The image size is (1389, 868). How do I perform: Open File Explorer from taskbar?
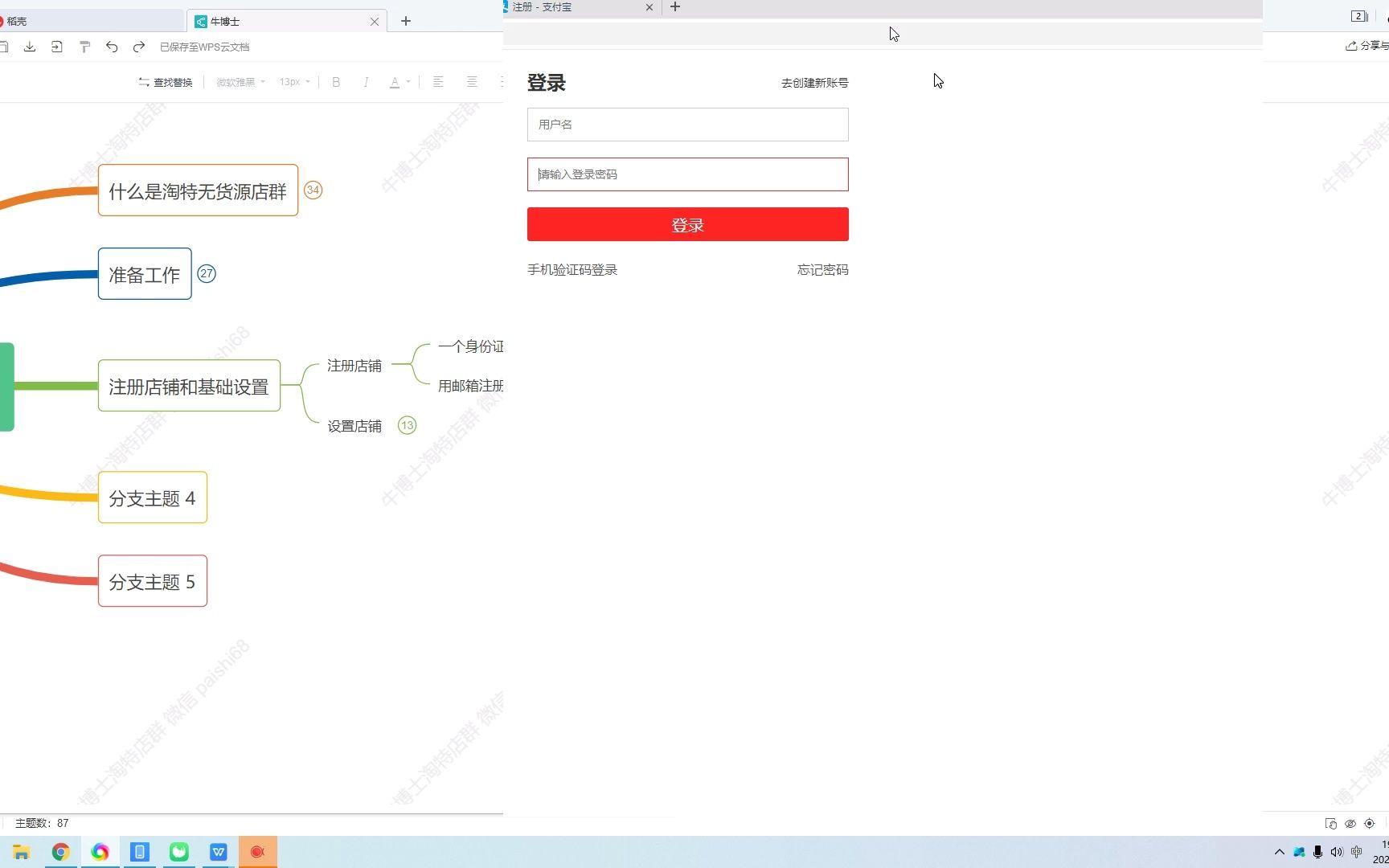[21, 852]
